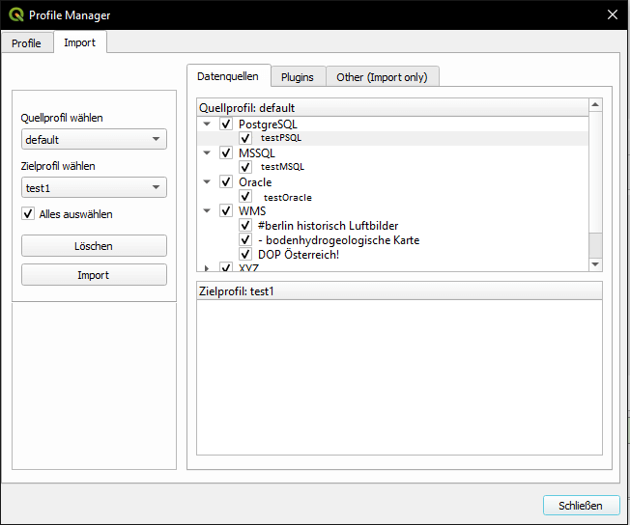Uncheck the testPSQL checkbox
Image resolution: width=630 pixels, height=525 pixels.
pos(245,139)
